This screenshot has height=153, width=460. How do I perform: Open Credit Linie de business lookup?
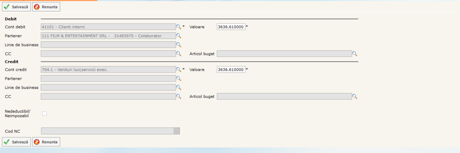178,87
